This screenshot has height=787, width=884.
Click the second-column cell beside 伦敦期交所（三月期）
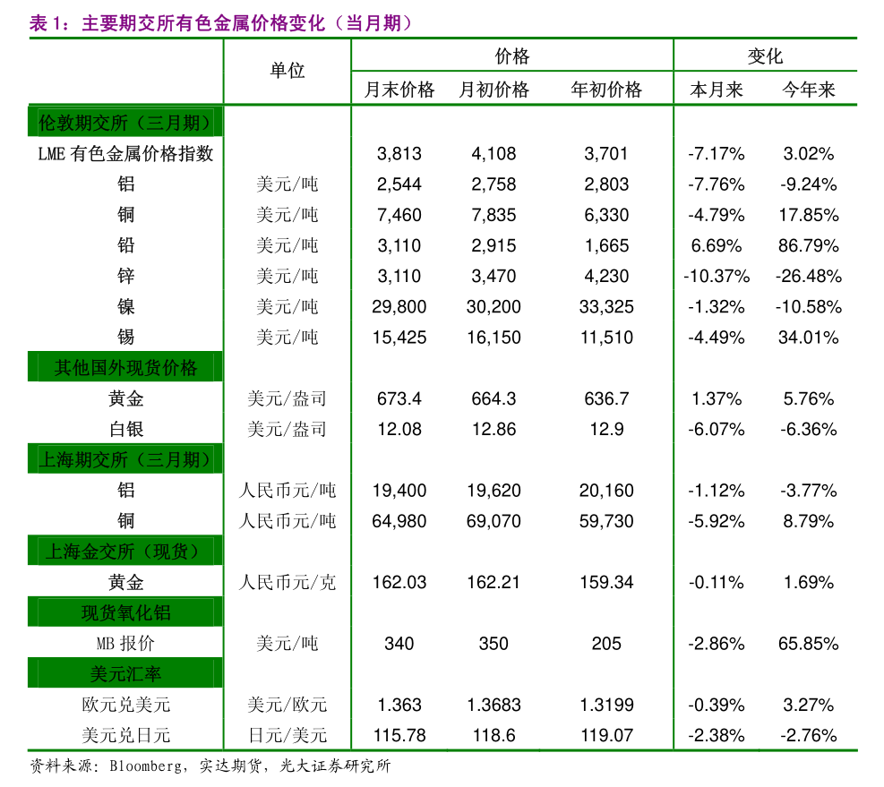coord(287,122)
